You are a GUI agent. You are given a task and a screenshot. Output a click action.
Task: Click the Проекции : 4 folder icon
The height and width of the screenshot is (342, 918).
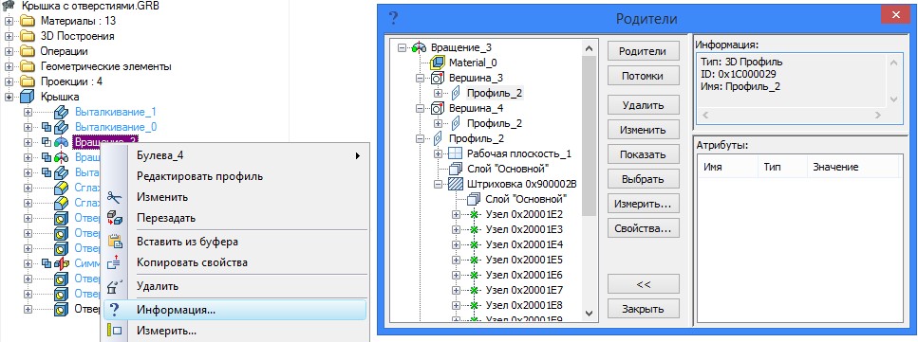[x=27, y=81]
